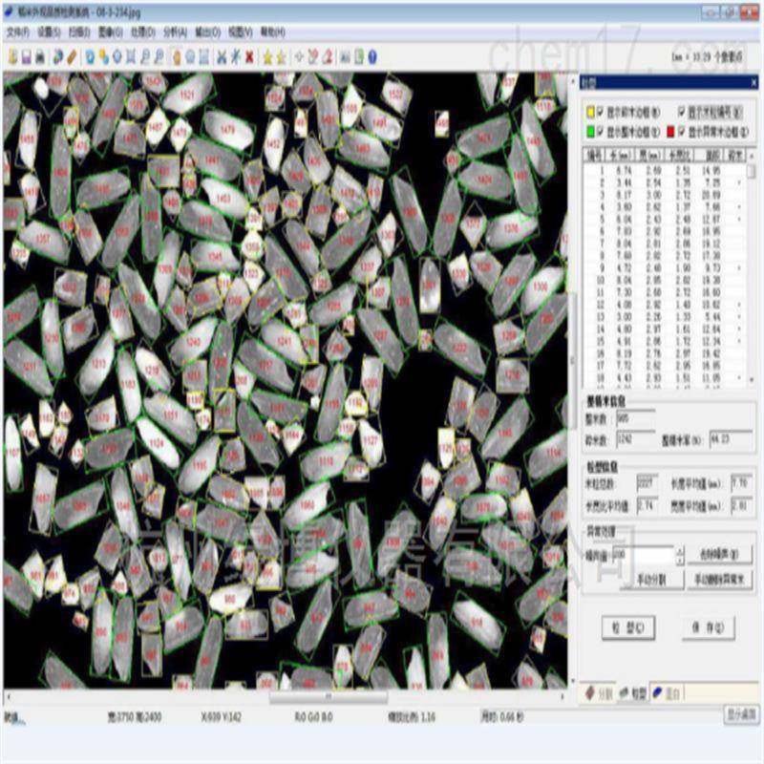Click the 粒型(C) button
This screenshot has height=764, width=764.
(x=628, y=627)
